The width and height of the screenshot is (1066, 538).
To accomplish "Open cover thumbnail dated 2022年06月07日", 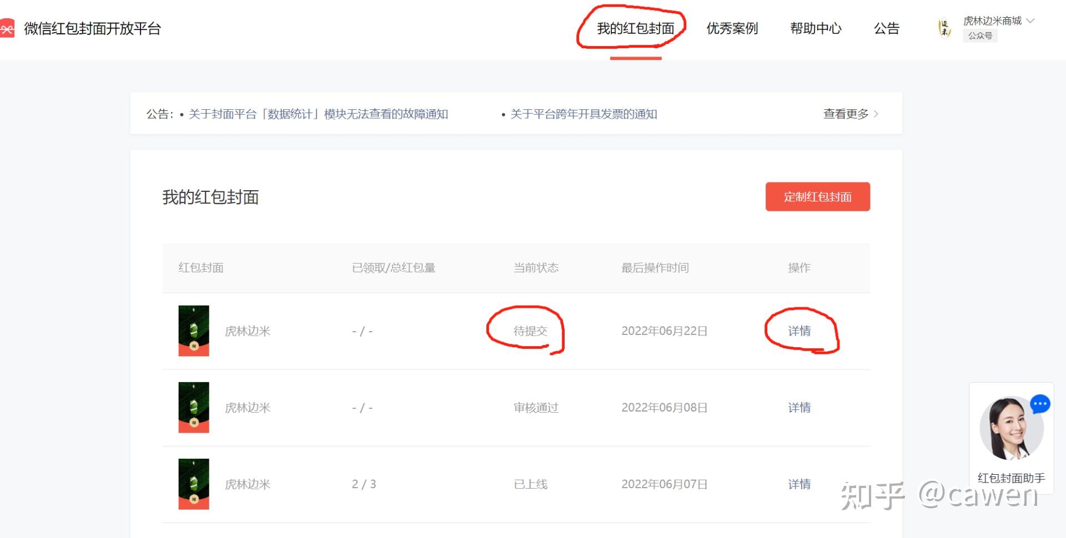I will coord(194,484).
